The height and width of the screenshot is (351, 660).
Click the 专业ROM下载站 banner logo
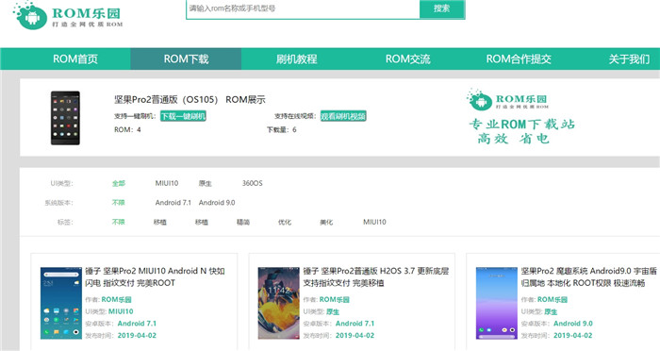tap(521, 116)
